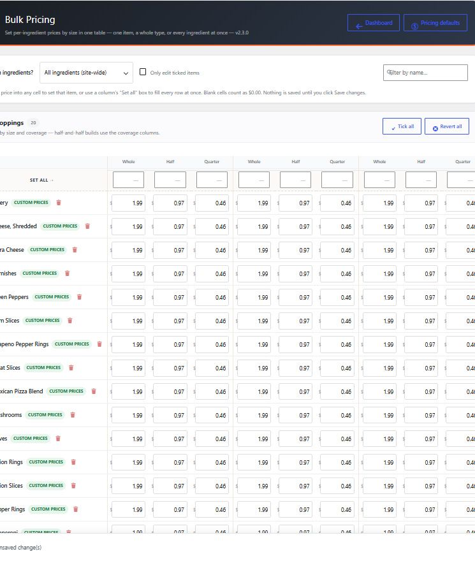The width and height of the screenshot is (475, 561).
Task: Remove custom prices for Meat Slices
Action: [x=71, y=368]
